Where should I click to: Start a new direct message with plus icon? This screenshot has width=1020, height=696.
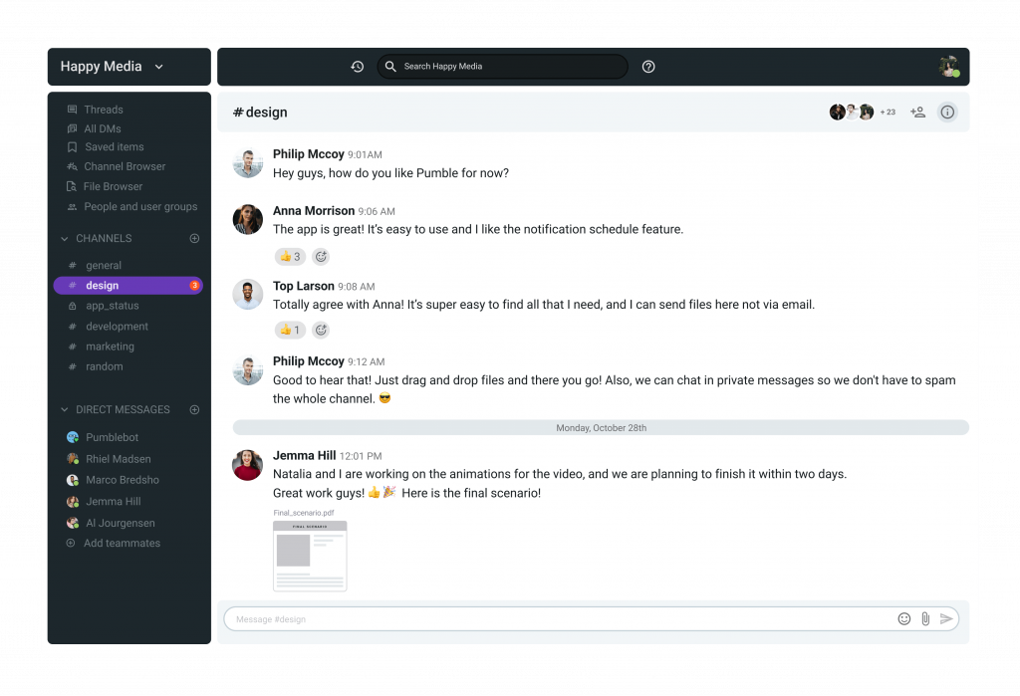[x=194, y=409]
